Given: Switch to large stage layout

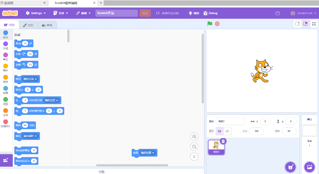Looking at the screenshot, I should (305, 24).
